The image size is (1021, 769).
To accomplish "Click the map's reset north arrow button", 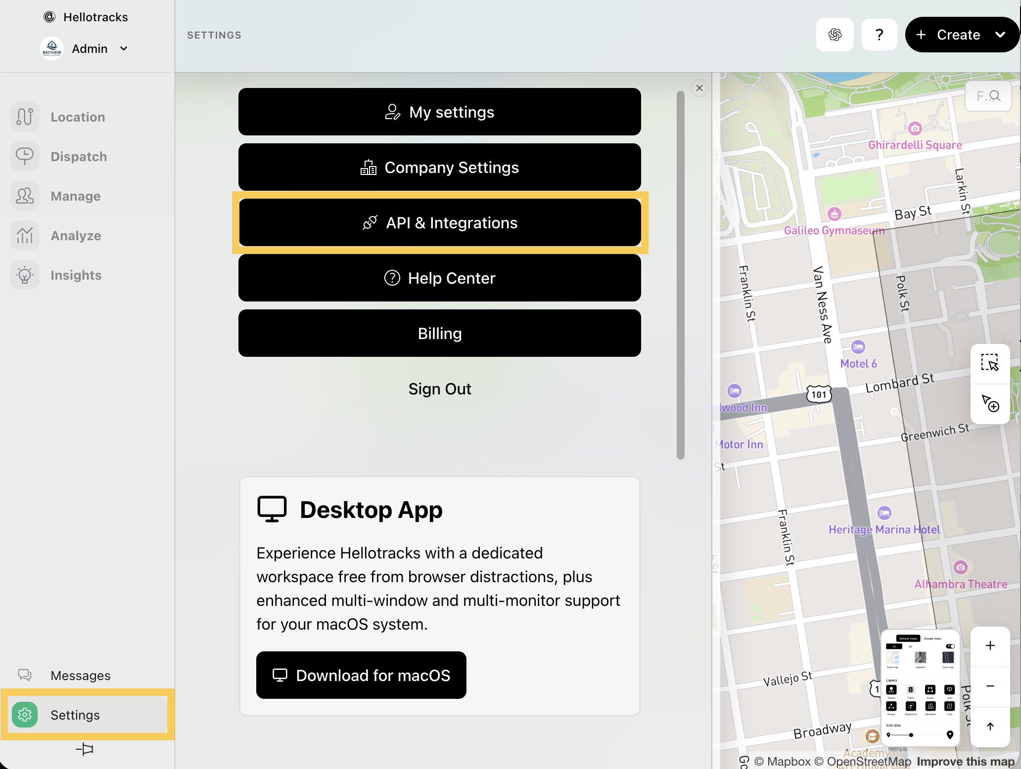I will pos(990,726).
